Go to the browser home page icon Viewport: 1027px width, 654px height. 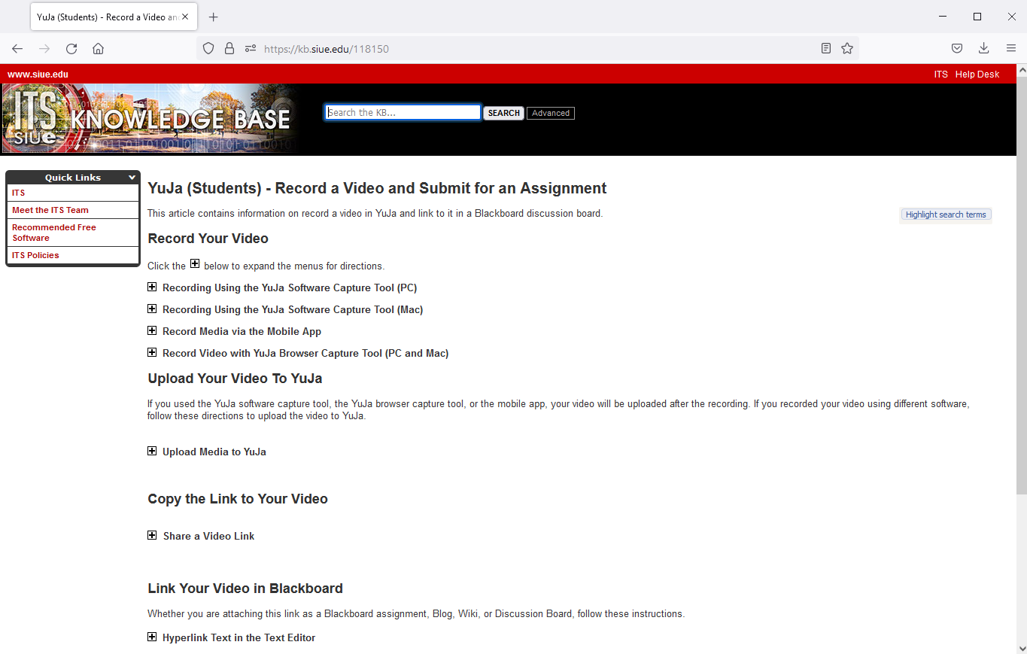[98, 49]
